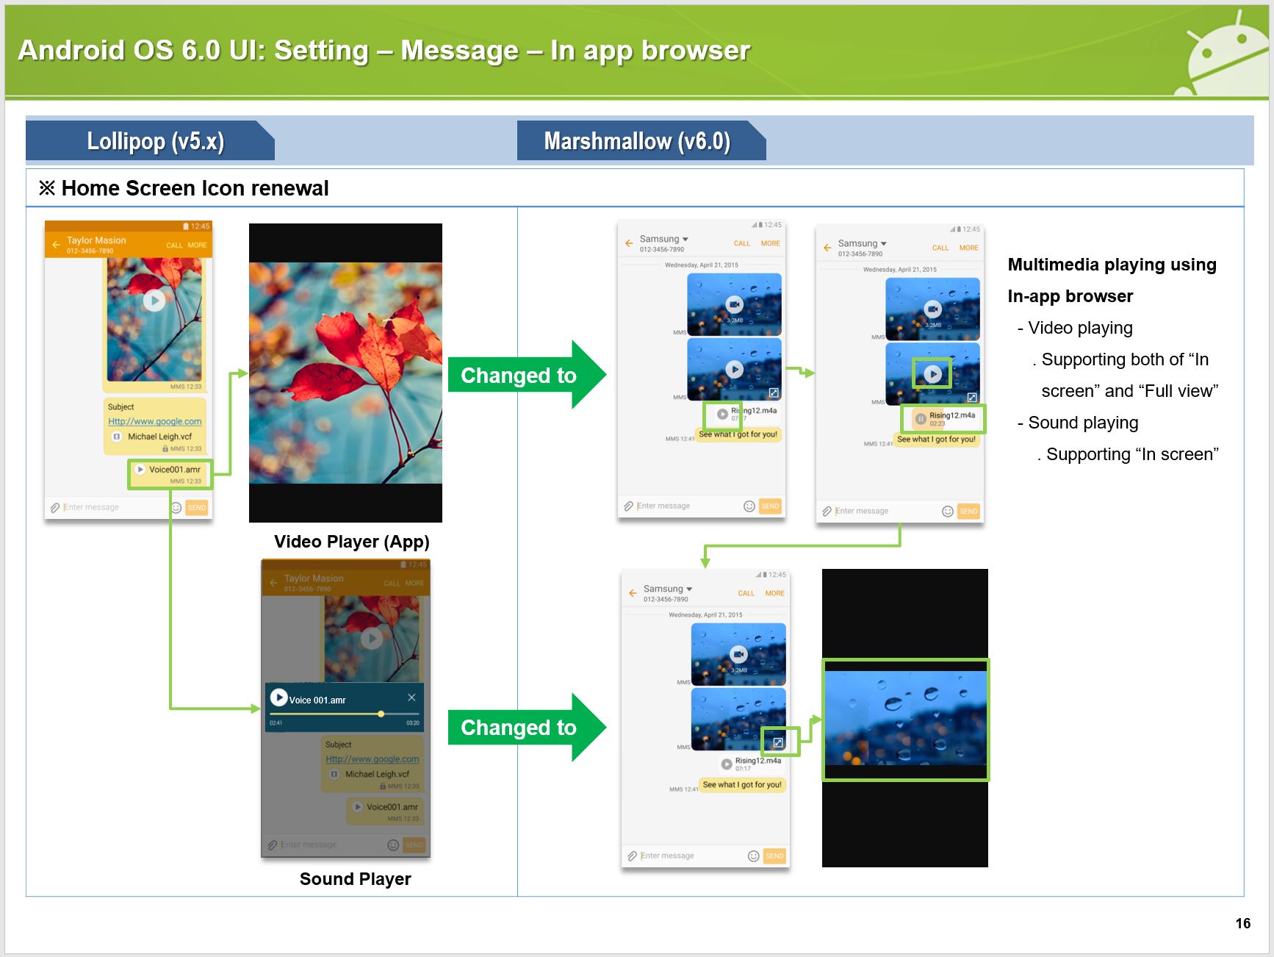1274x957 pixels.
Task: Click the large red leaf Video Player image
Action: (345, 373)
